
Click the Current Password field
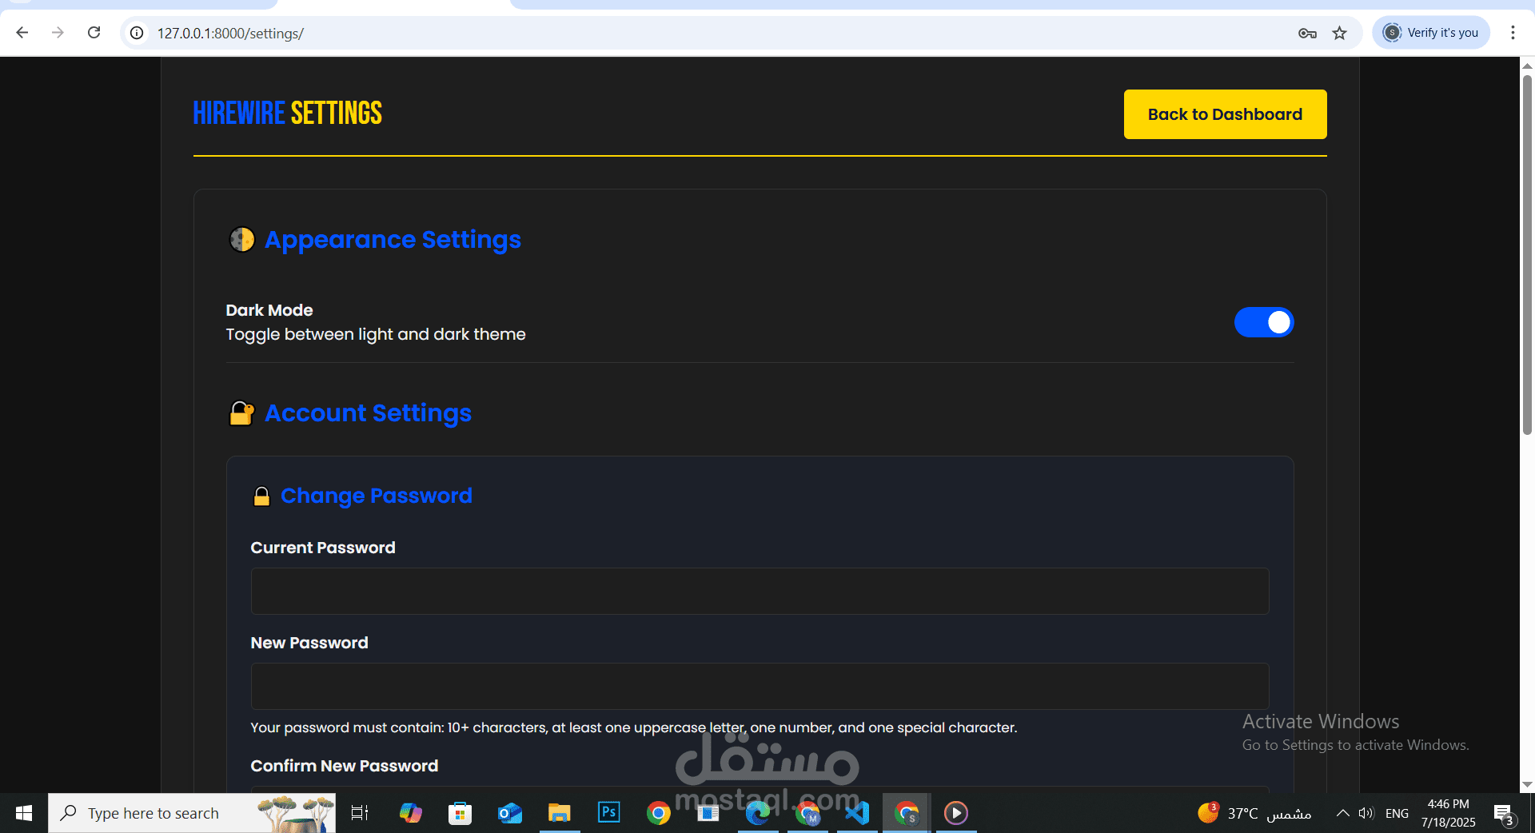click(760, 592)
